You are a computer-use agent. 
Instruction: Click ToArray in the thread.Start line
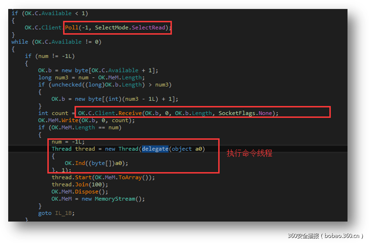pos(132,177)
